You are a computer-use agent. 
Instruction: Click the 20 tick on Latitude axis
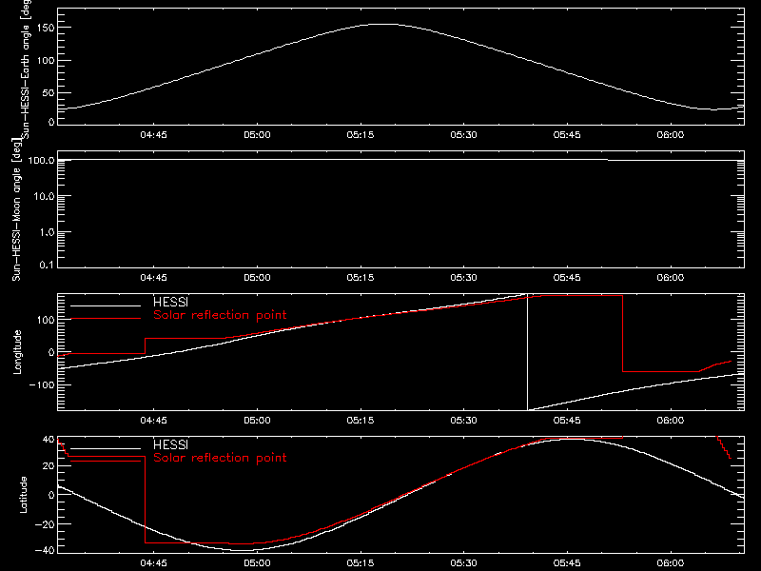(49, 466)
